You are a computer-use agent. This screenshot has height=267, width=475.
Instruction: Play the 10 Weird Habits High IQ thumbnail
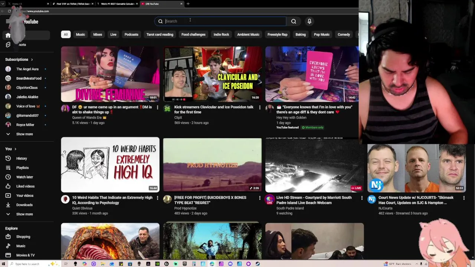[110, 165]
